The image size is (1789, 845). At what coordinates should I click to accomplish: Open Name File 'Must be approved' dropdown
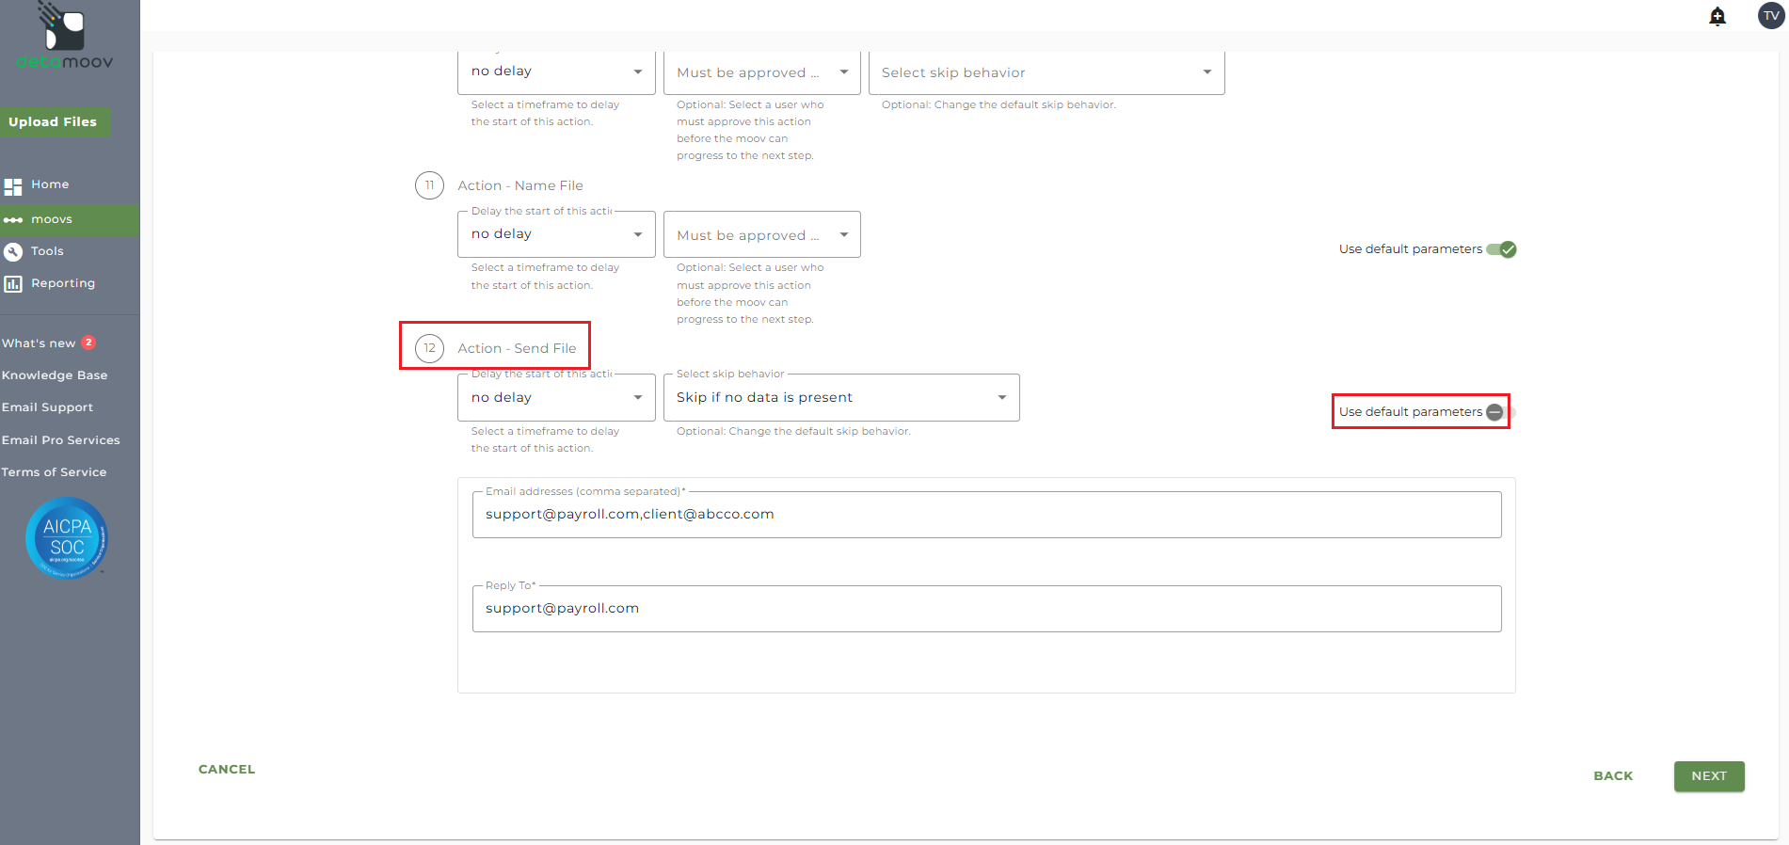point(761,235)
